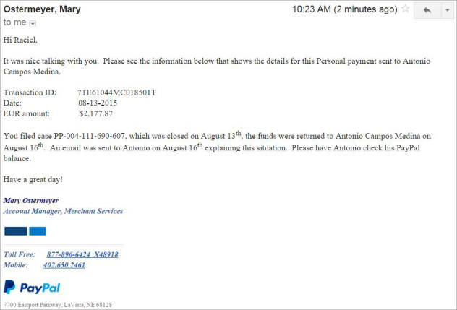Click the 10:23 AM timestamp
Screen dimensions: 457x310
pyautogui.click(x=312, y=9)
